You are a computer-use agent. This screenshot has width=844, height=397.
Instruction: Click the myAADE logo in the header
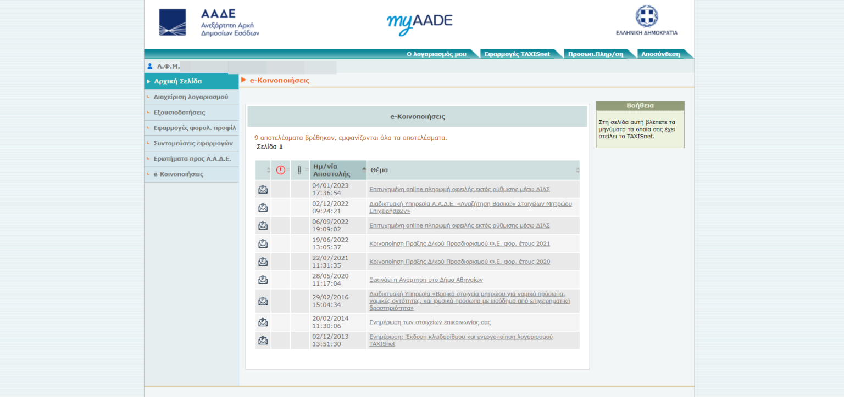click(419, 22)
